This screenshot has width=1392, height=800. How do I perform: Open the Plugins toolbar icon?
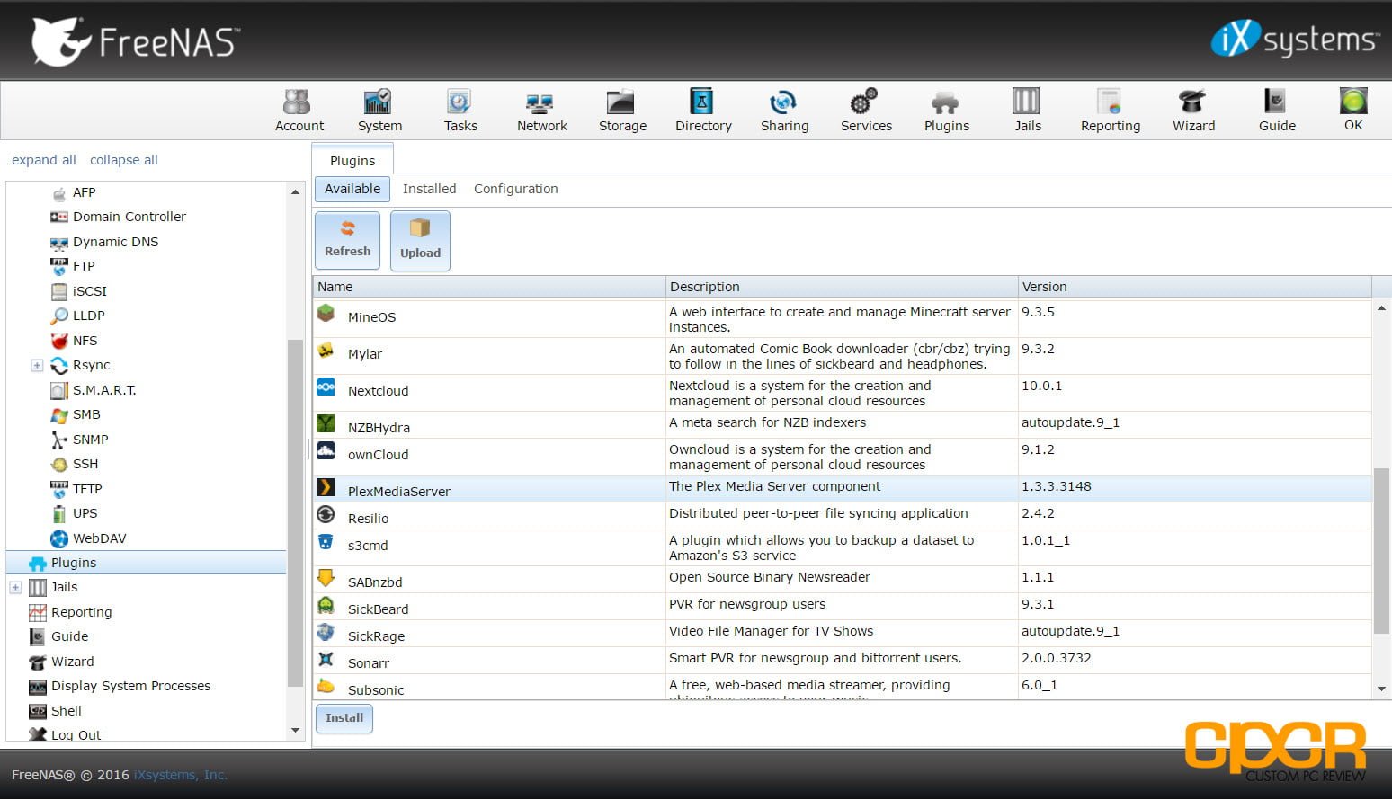pos(947,111)
